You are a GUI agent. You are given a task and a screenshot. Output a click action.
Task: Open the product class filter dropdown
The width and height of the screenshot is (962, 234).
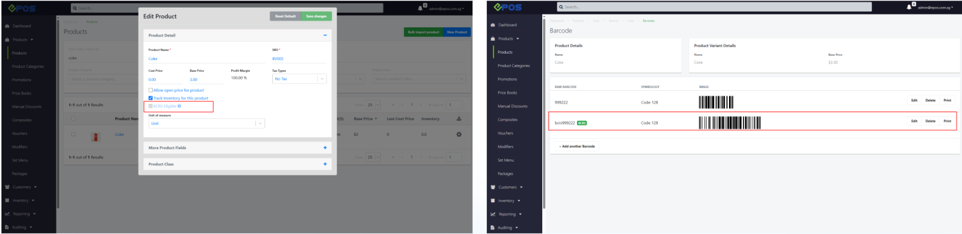click(419, 79)
